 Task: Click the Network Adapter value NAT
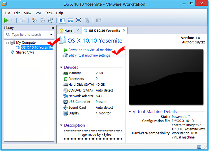99,96
